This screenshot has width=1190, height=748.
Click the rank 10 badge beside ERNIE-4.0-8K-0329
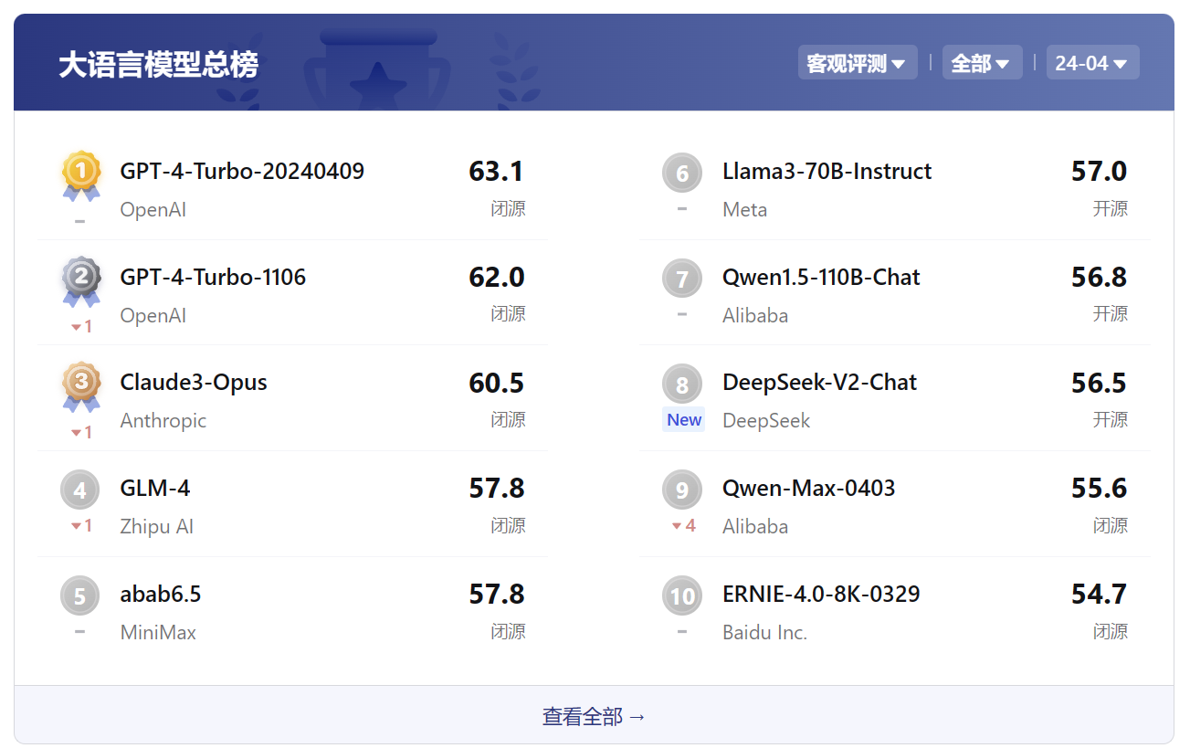tap(682, 596)
